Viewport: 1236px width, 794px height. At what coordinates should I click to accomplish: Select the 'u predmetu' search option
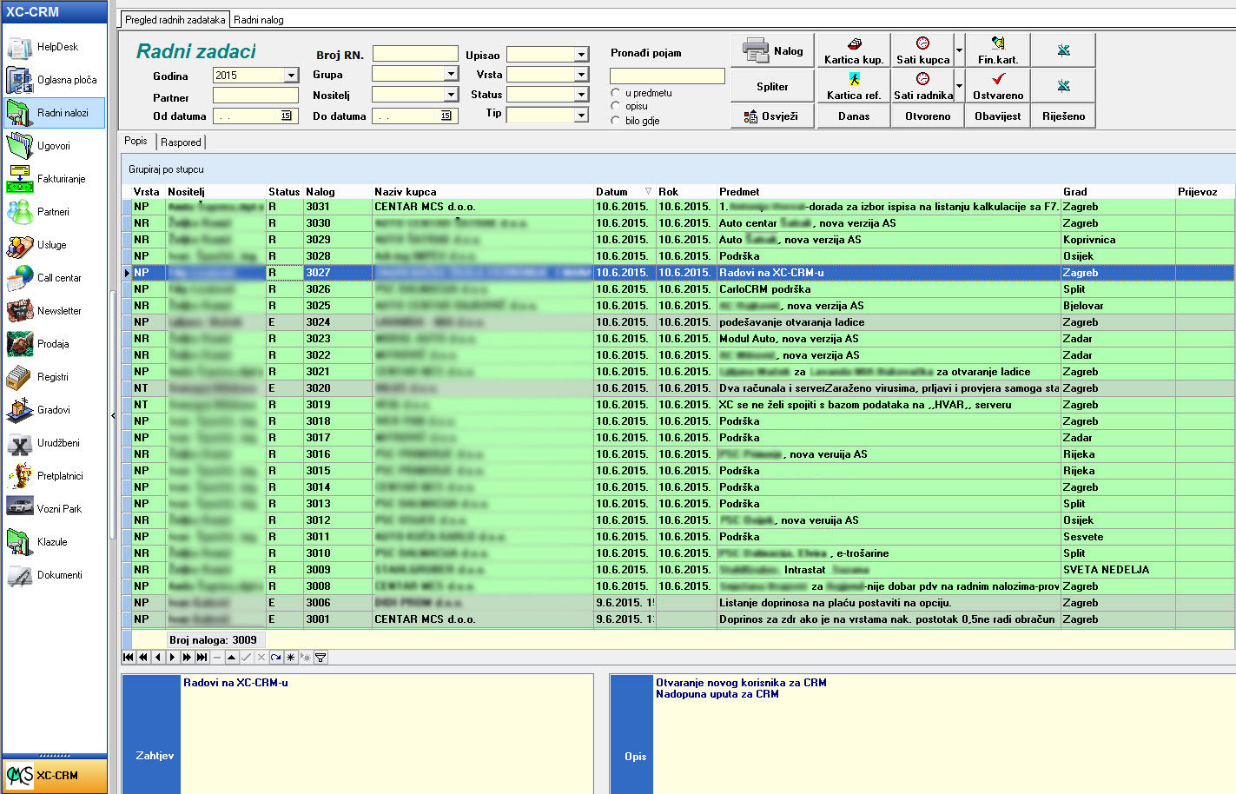click(x=616, y=93)
